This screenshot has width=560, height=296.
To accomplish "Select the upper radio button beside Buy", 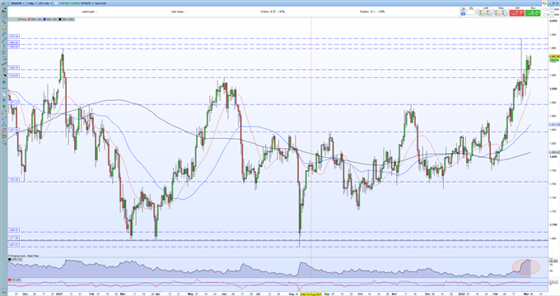I will (544, 9).
